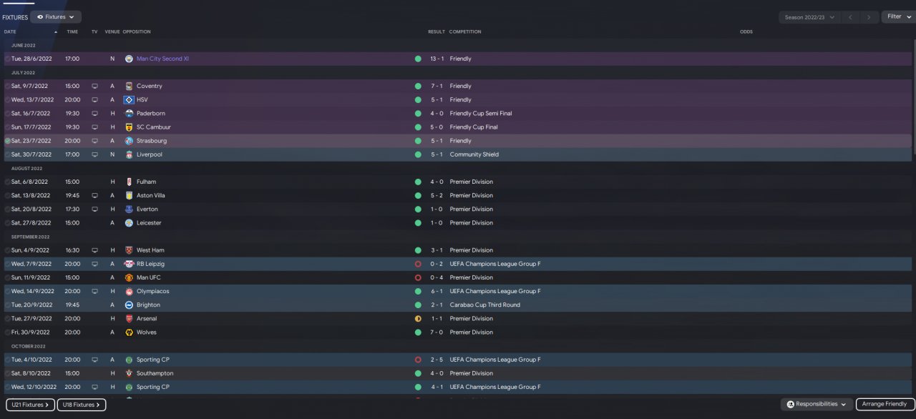Select the checkbox beside Sun, 4/9/2022 fixture
Image resolution: width=916 pixels, height=419 pixels.
pyautogui.click(x=8, y=250)
